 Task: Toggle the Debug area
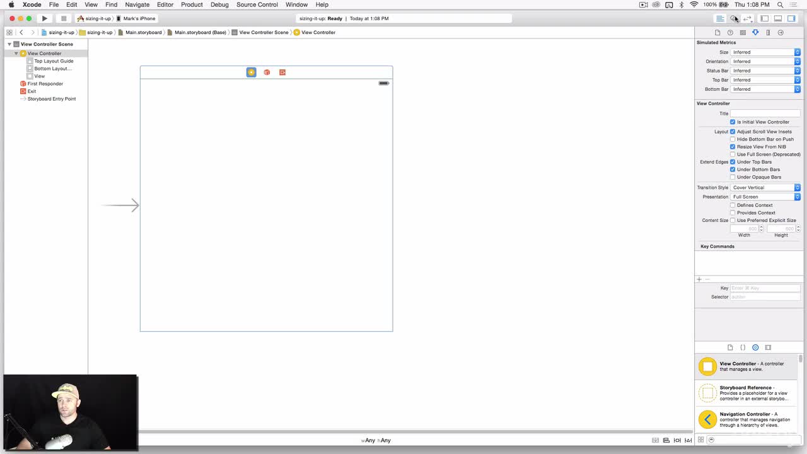[778, 18]
